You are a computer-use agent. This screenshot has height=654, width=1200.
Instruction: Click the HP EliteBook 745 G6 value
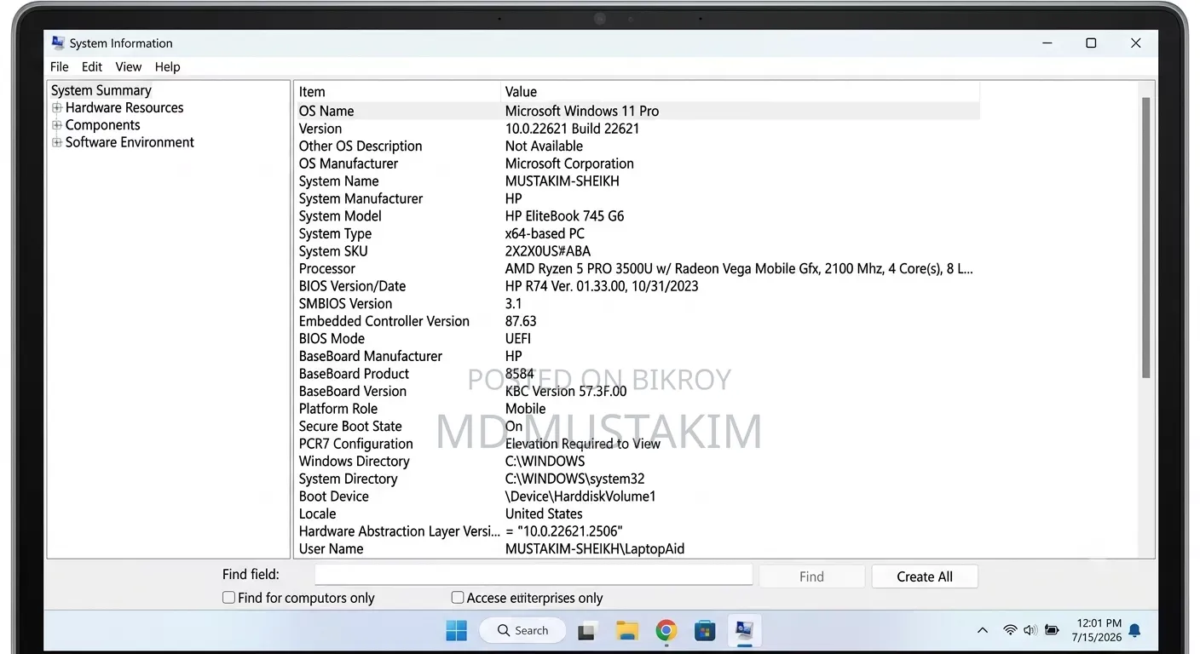click(x=564, y=216)
